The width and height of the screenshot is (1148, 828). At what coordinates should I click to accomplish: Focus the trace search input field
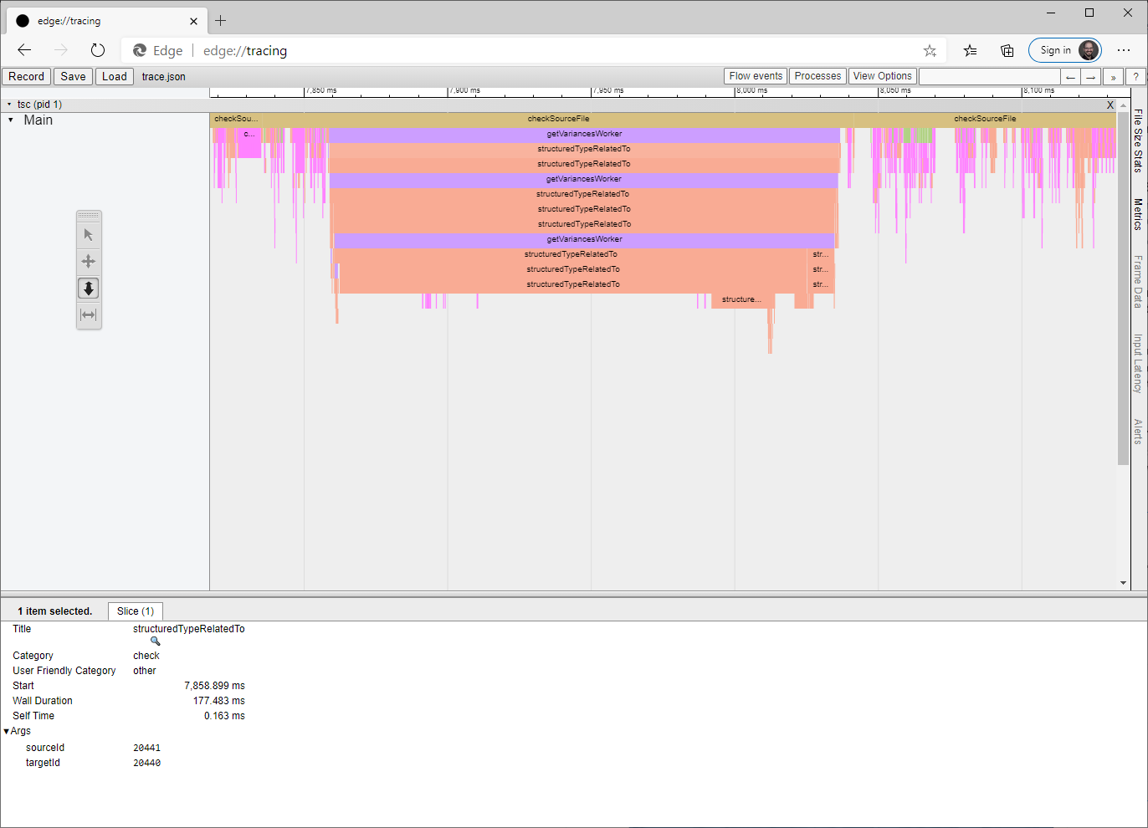click(x=989, y=76)
